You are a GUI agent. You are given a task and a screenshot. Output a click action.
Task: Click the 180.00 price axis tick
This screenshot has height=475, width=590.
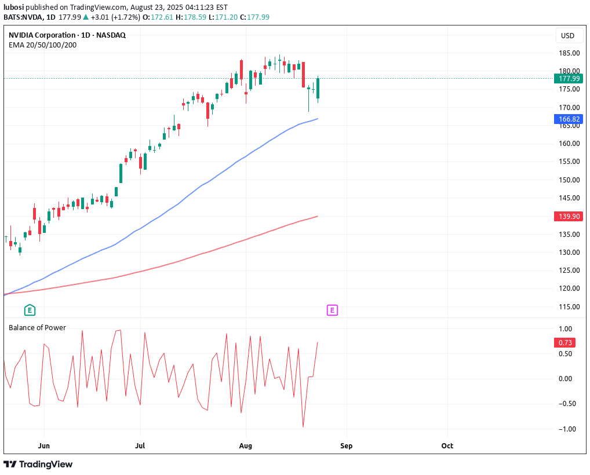coord(569,71)
